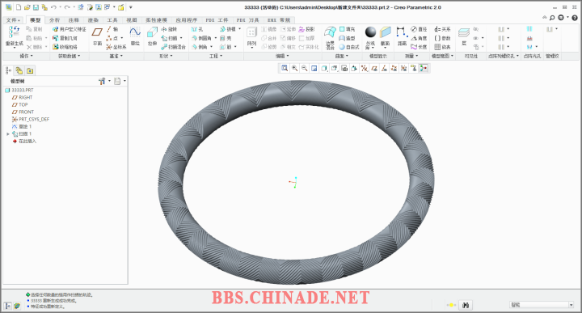This screenshot has width=582, height=313.
Task: Switch to the 分析 ribbon tab
Action: [x=55, y=20]
